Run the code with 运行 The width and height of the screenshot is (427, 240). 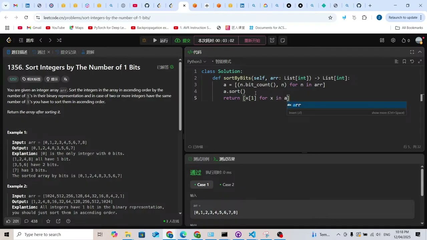pos(160,40)
